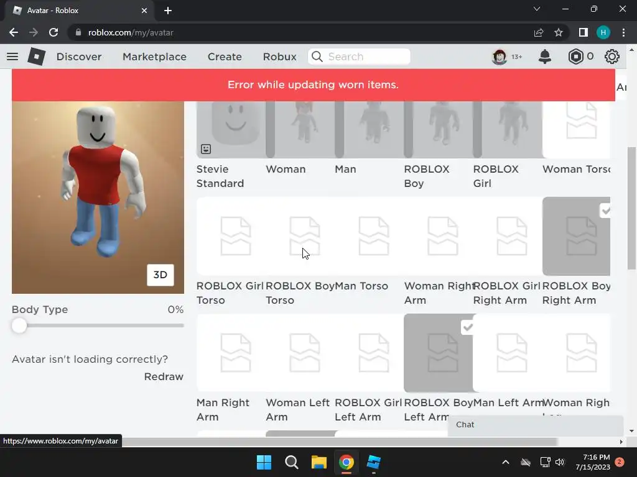Viewport: 637px width, 477px height.
Task: Open the Marketplace page
Action: [154, 57]
